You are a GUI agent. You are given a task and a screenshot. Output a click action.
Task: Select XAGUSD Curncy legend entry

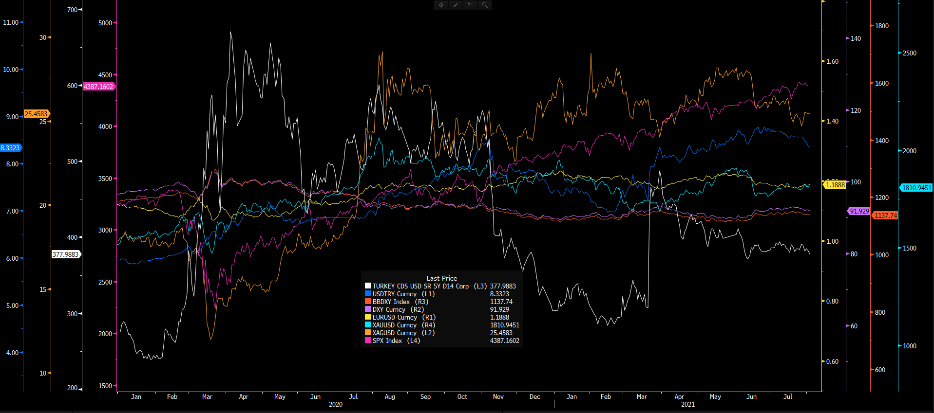pyautogui.click(x=395, y=333)
